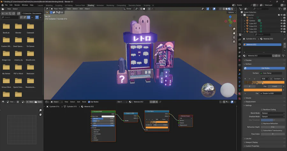Open the Material properties tab
This screenshot has height=151, width=287.
click(x=239, y=94)
